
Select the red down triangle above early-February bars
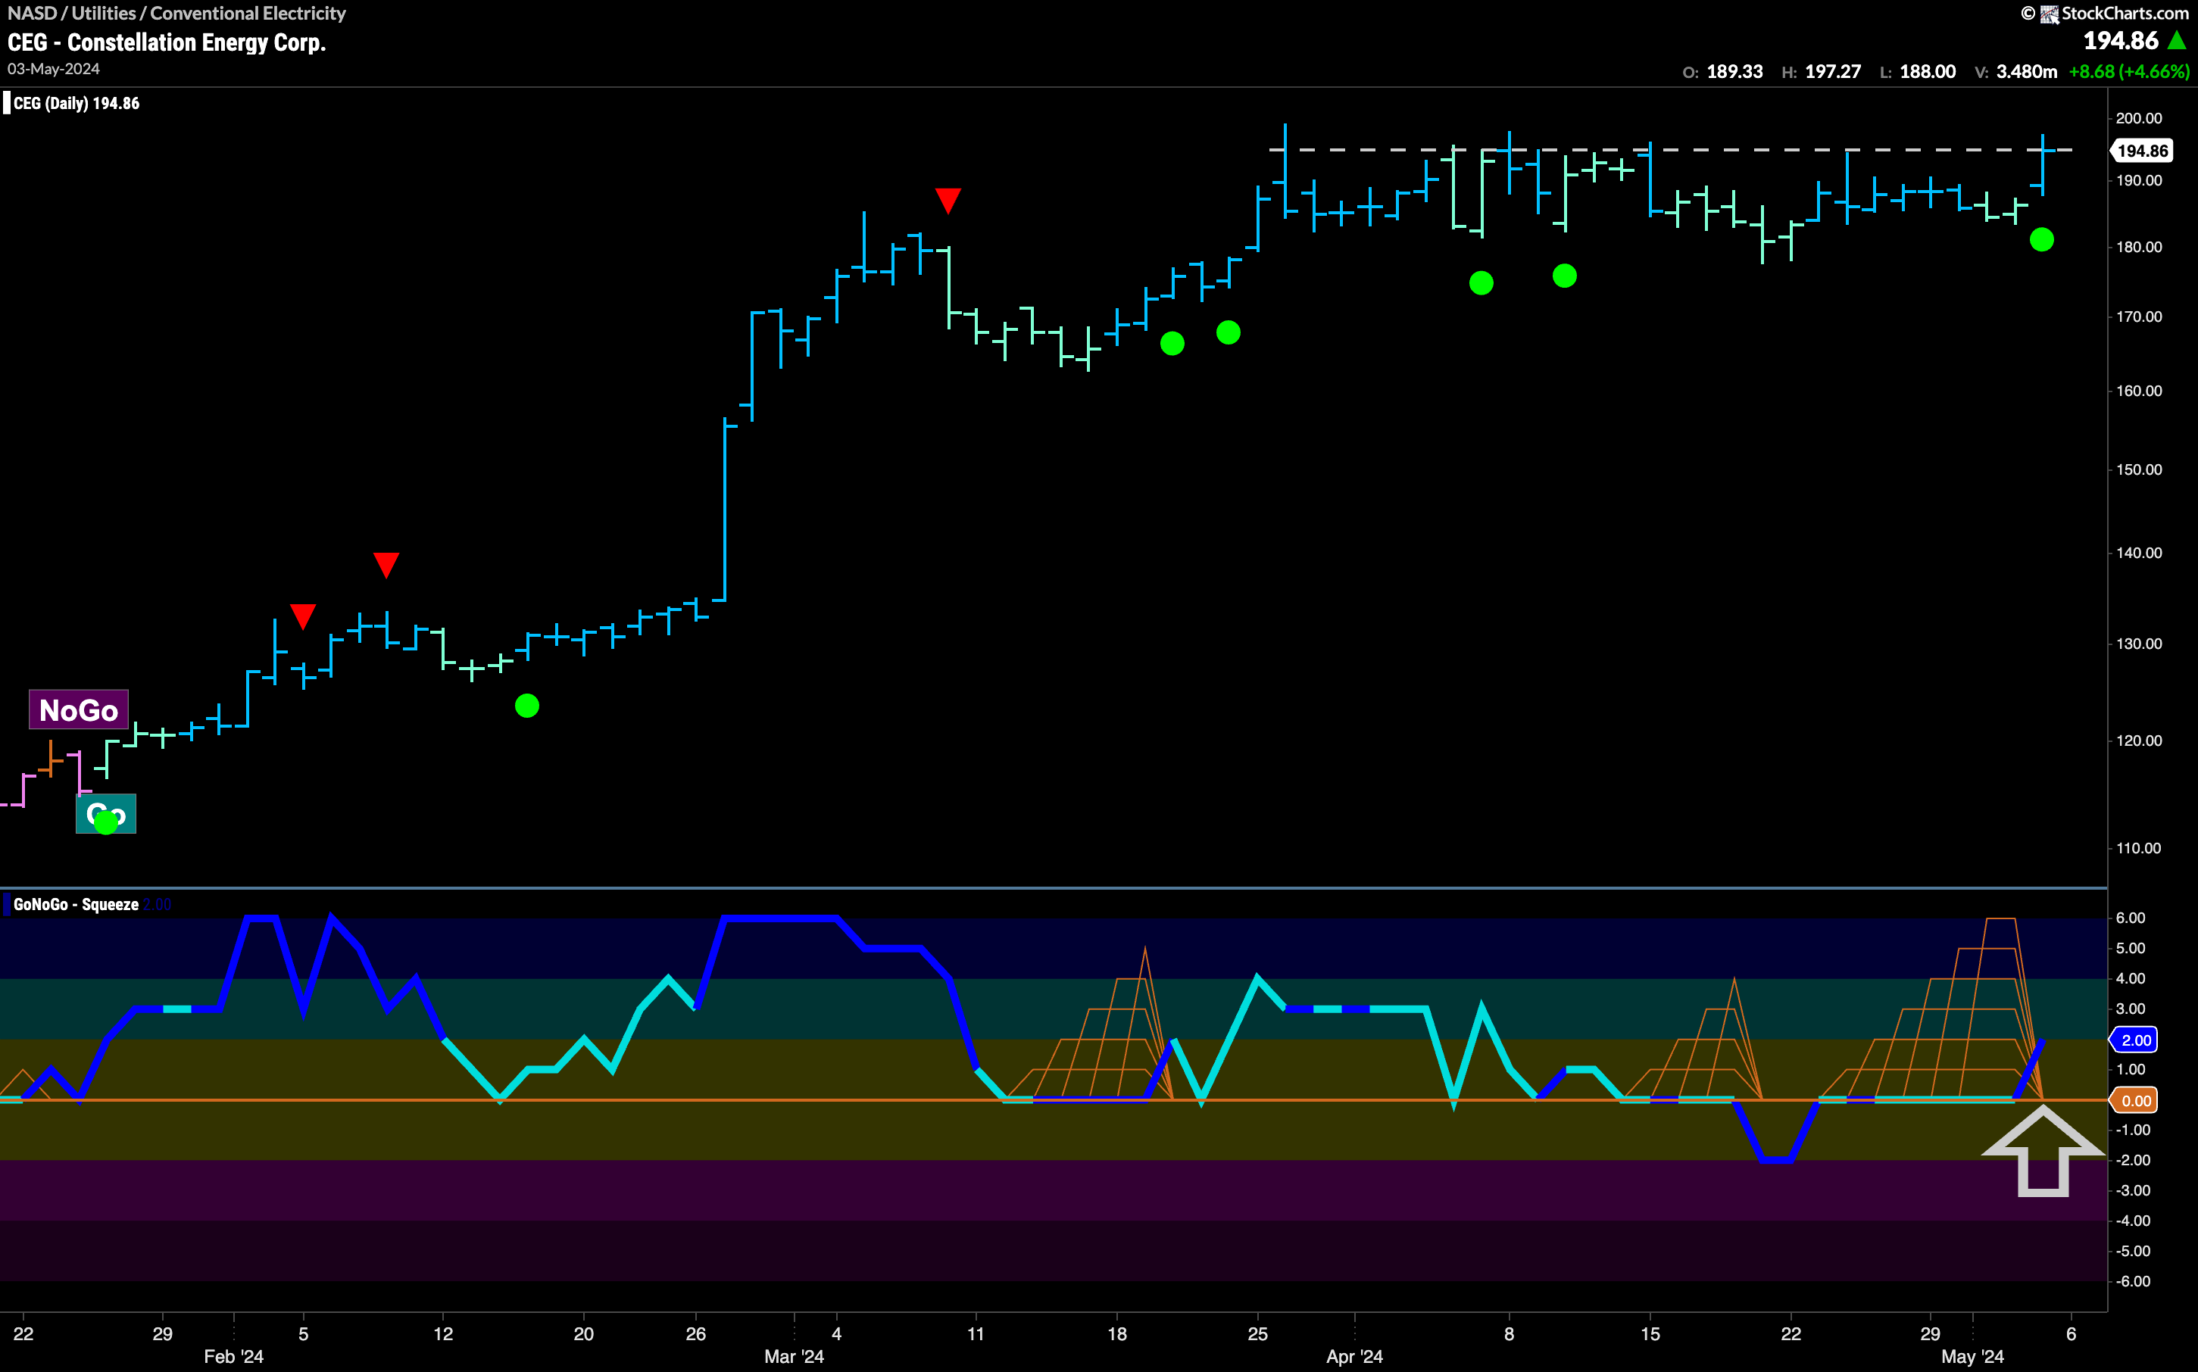point(303,616)
